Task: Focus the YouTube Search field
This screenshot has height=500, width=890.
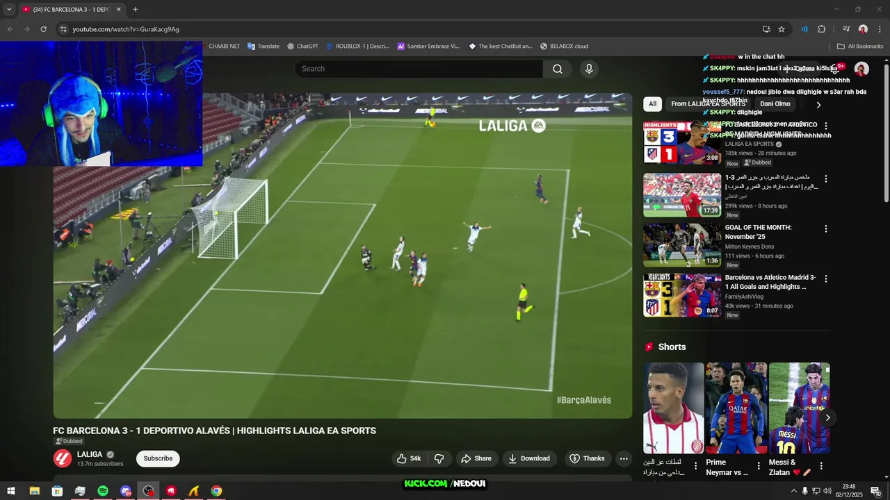Action: click(419, 69)
